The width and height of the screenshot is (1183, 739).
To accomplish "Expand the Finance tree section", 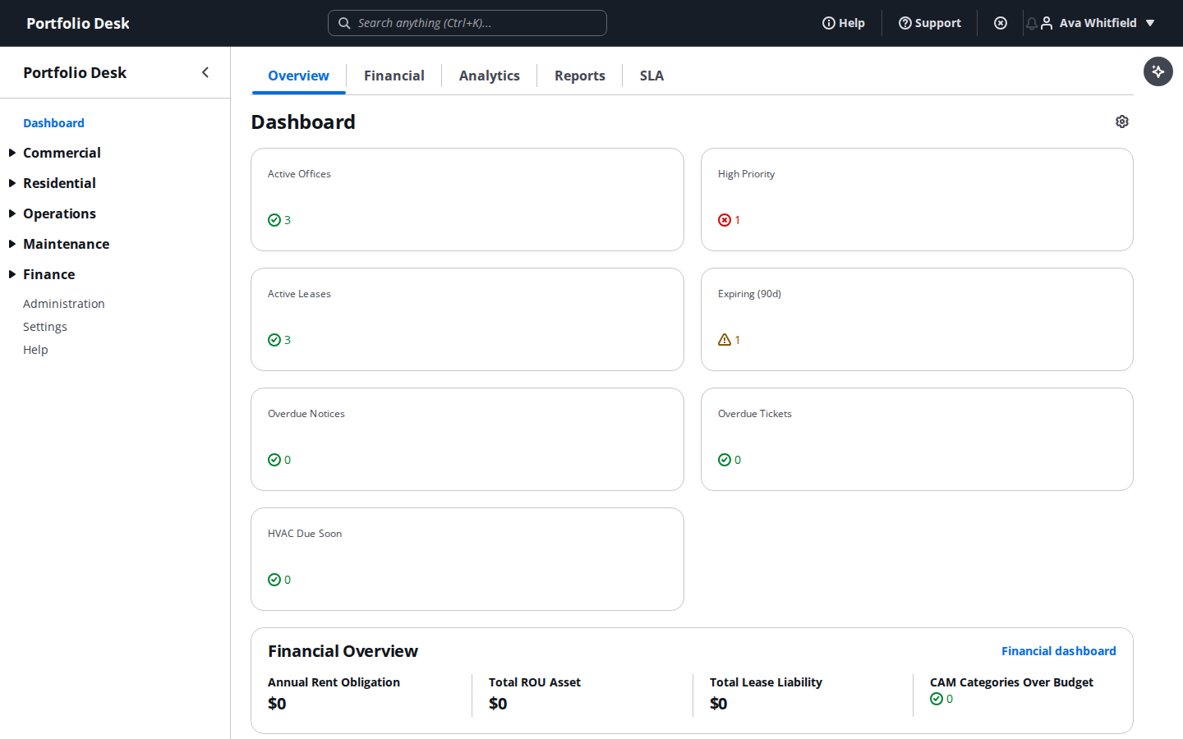I will pyautogui.click(x=12, y=274).
